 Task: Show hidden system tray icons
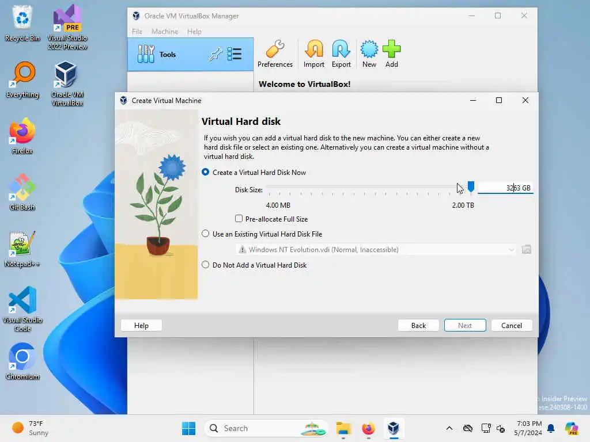click(449, 428)
